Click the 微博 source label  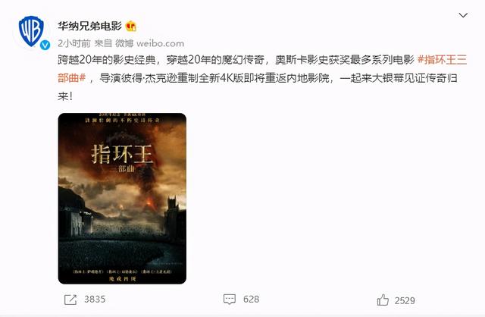(124, 43)
